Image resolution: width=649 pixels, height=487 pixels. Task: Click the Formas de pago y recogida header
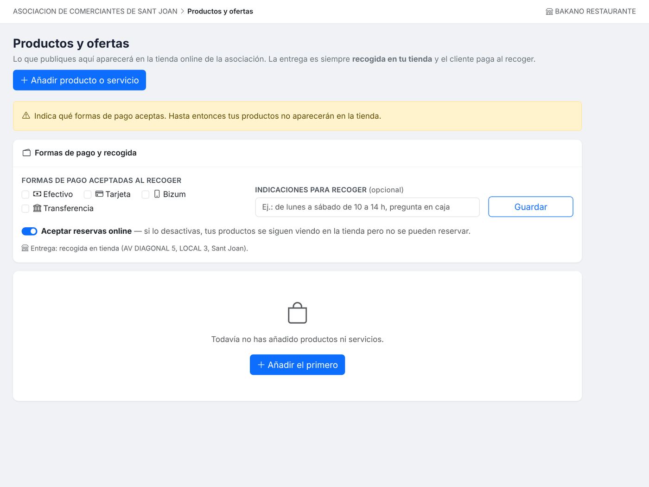pyautogui.click(x=85, y=153)
